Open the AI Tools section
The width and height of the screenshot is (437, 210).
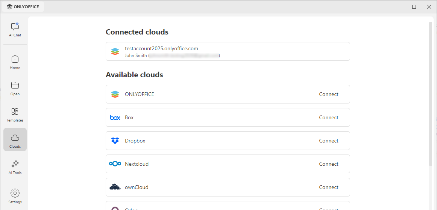15,167
